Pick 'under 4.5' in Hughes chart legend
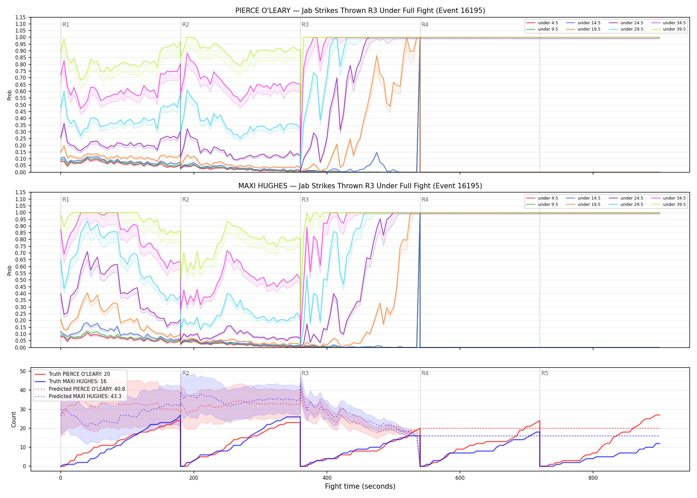The height and width of the screenshot is (498, 697). [542, 198]
